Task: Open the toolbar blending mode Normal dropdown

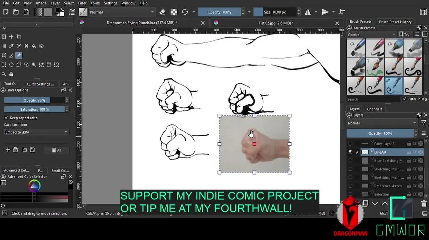Action: [122, 12]
